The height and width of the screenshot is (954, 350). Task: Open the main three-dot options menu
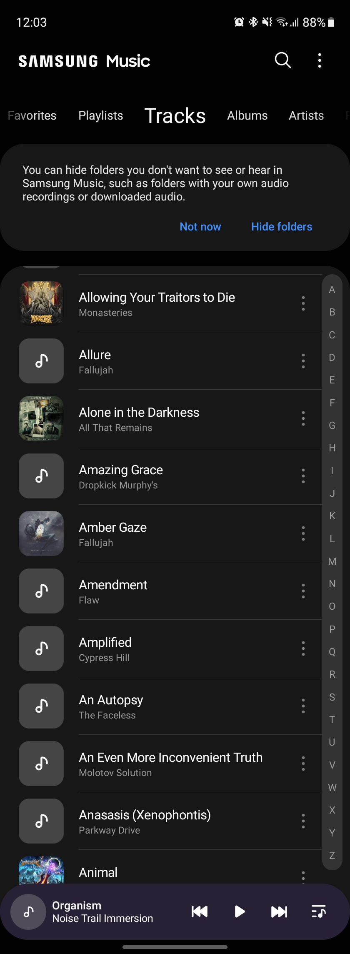coord(320,60)
